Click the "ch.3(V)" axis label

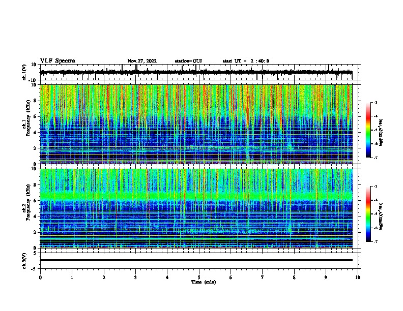coord(24,261)
